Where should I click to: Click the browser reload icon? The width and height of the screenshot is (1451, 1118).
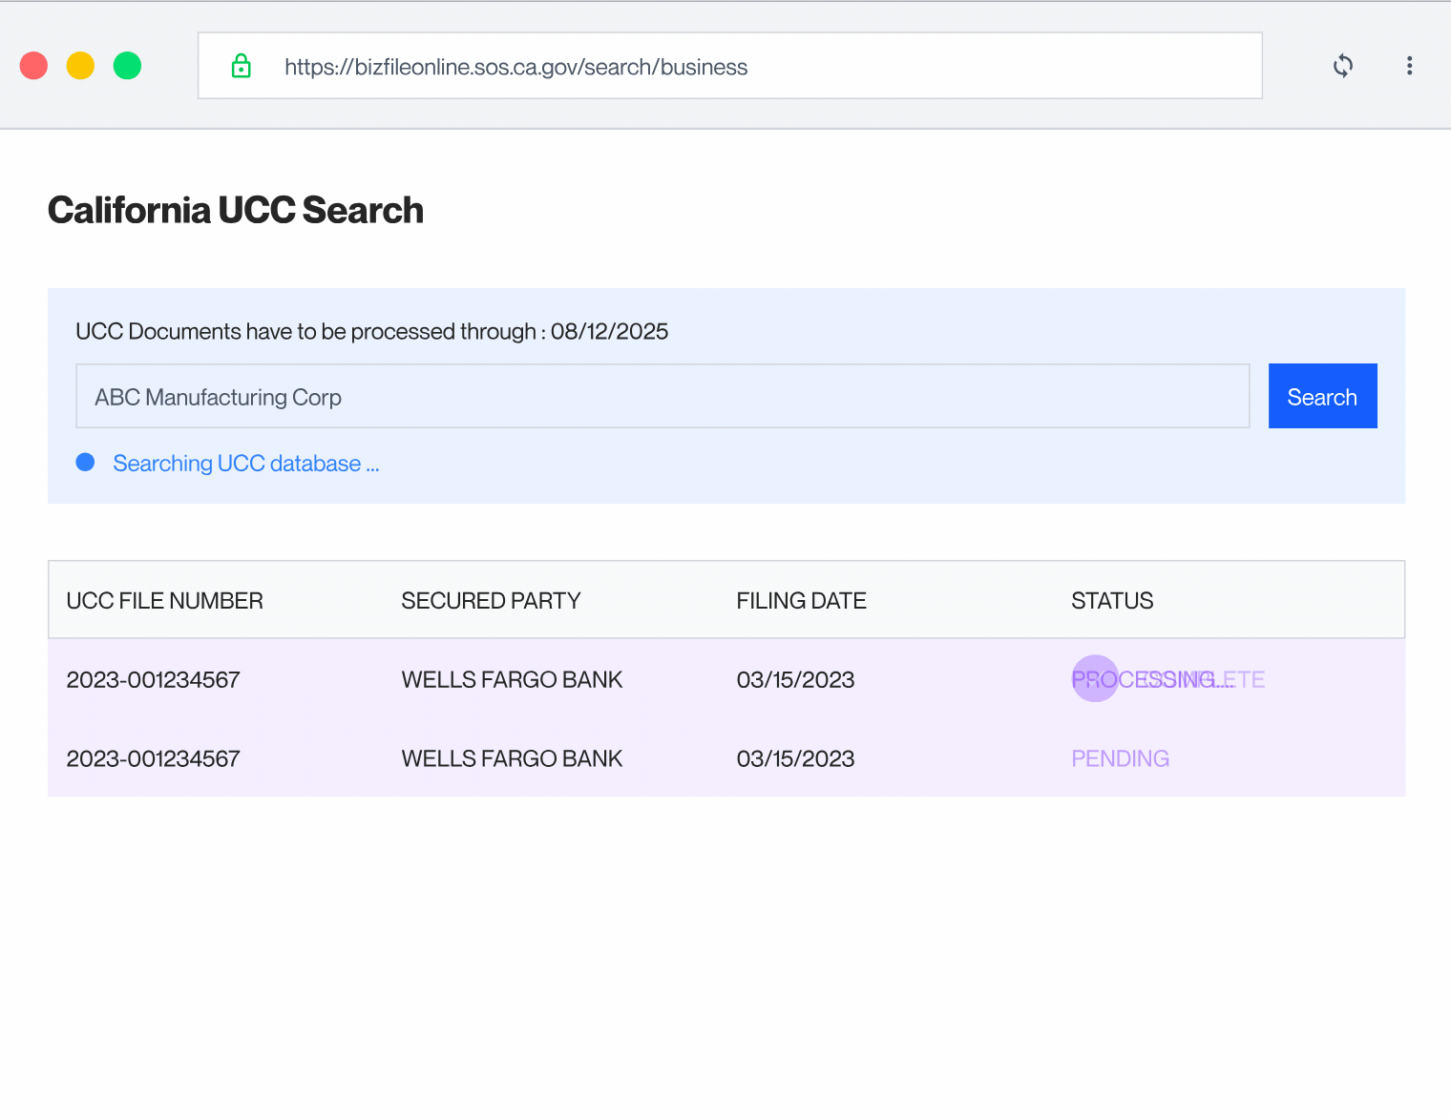click(x=1342, y=66)
